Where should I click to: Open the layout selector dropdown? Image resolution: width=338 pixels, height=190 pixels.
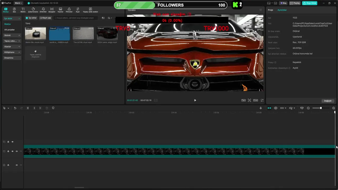tap(270, 3)
